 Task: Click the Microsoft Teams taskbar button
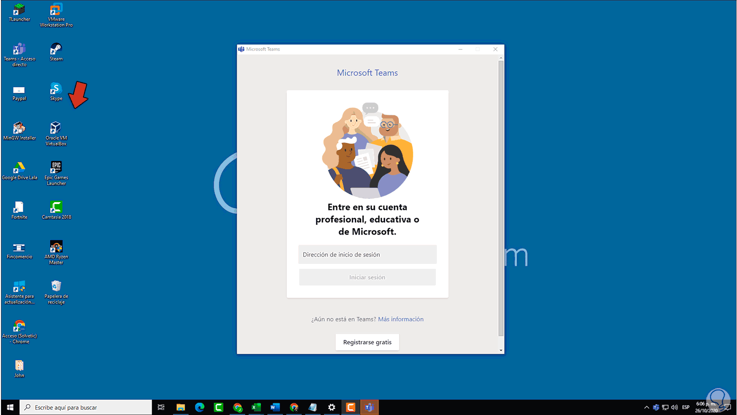(369, 407)
